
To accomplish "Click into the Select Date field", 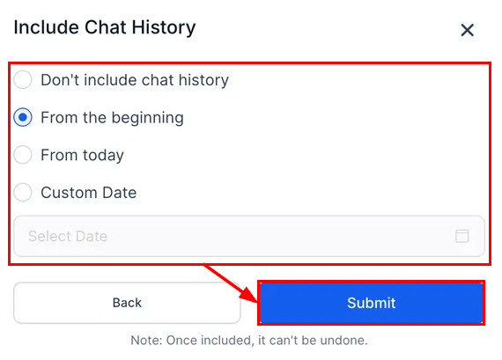I will 249,236.
